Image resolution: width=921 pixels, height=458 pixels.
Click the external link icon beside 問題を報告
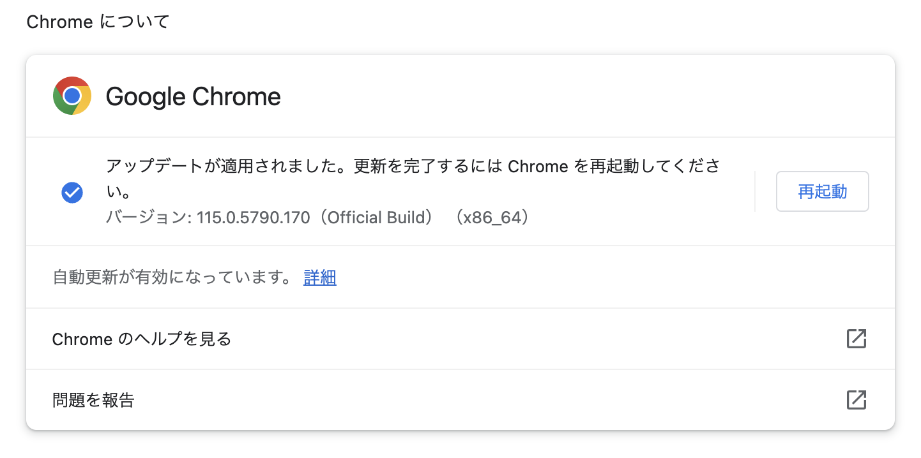click(856, 400)
